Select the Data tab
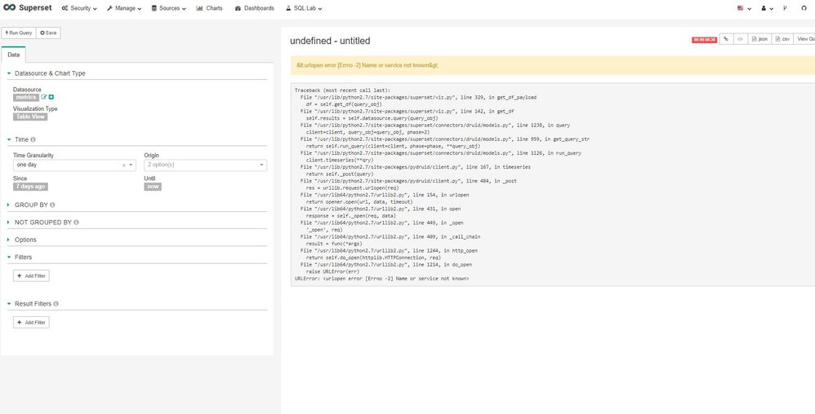 tap(14, 55)
